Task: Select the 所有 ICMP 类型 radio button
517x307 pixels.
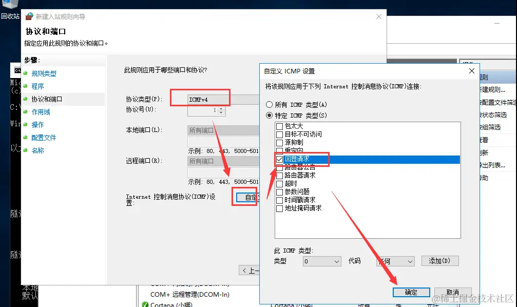Action: pos(270,105)
